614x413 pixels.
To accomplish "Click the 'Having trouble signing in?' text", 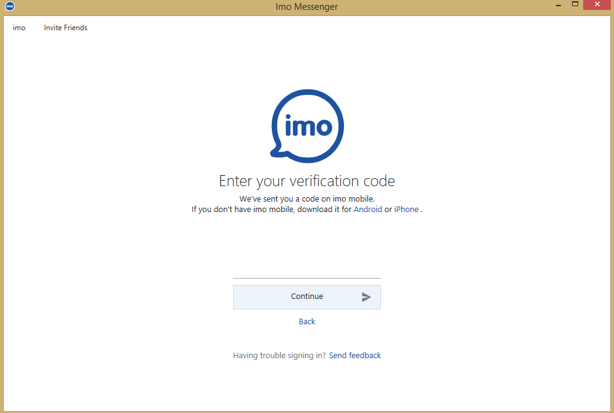I will (279, 356).
